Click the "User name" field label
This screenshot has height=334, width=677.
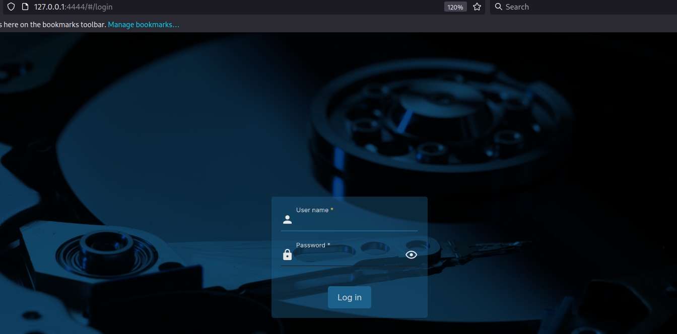(312, 210)
